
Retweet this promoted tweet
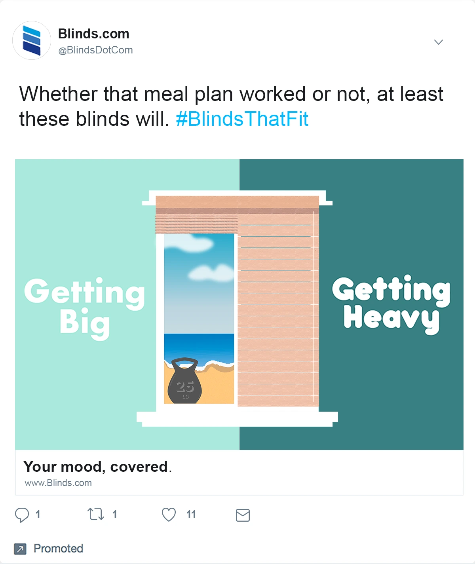click(x=95, y=515)
